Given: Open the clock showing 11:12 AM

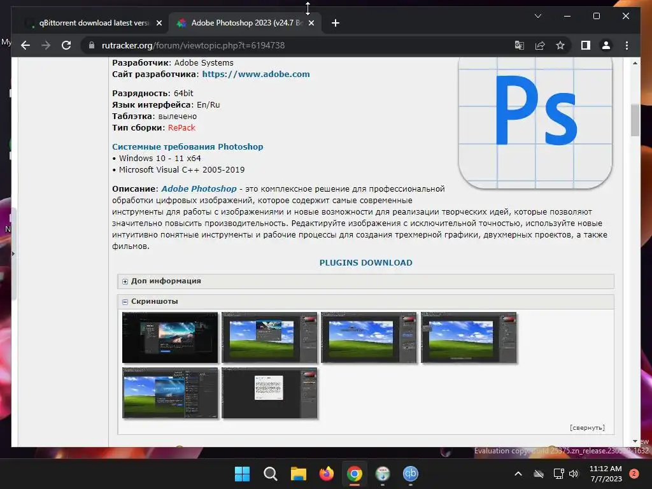Looking at the screenshot, I should coord(606,474).
